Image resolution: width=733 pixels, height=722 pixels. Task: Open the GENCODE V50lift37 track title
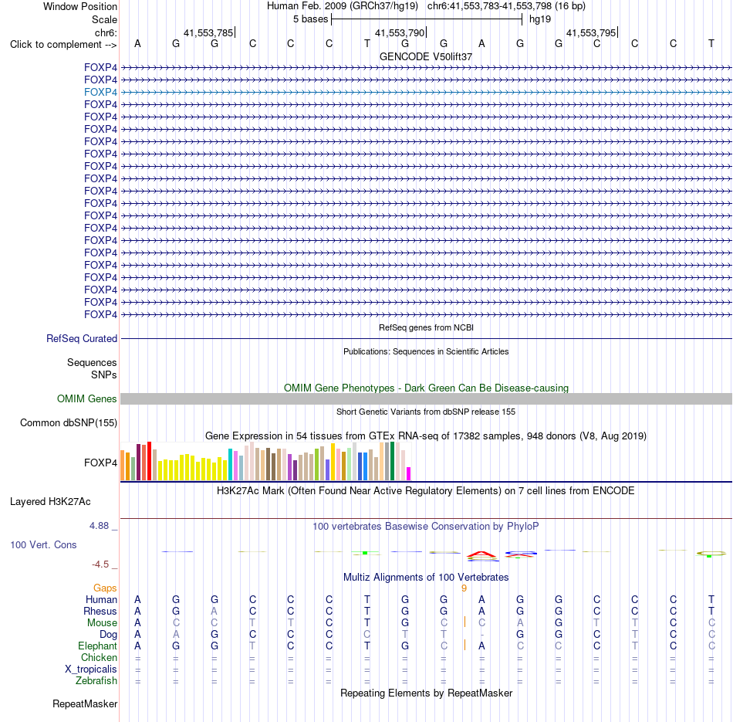pos(426,56)
